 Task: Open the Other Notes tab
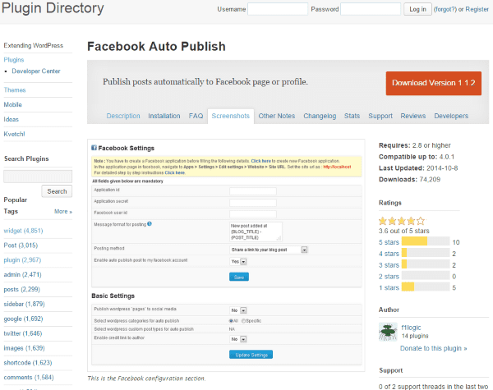tap(277, 116)
